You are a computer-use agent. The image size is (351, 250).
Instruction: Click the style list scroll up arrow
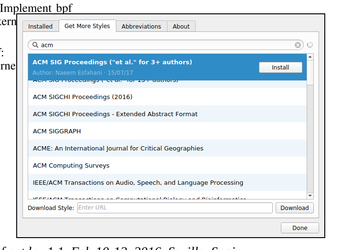click(x=310, y=57)
